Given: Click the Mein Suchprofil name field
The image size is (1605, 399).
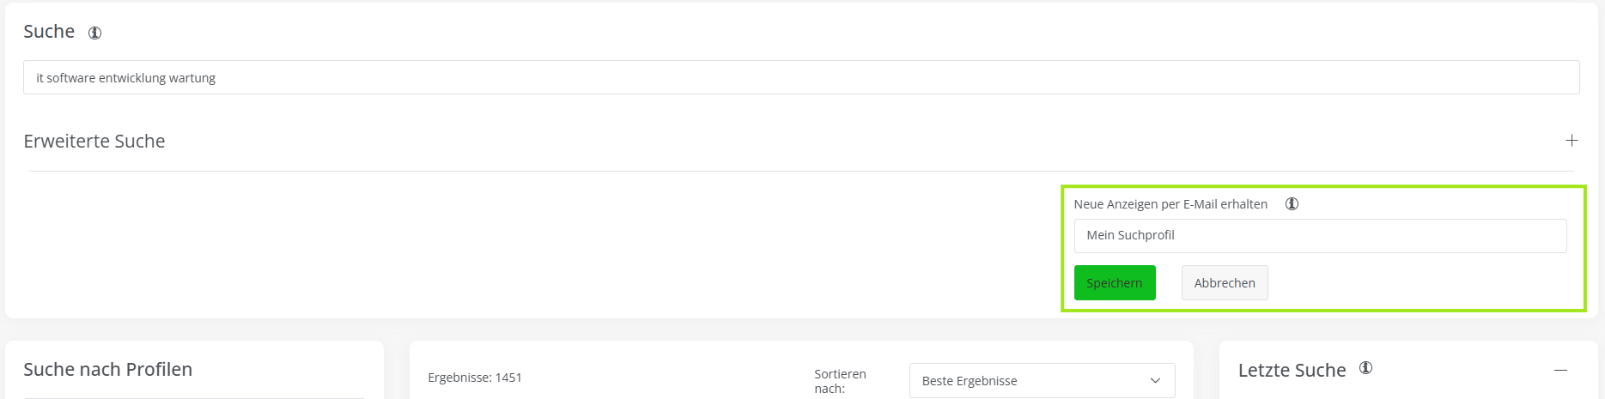Looking at the screenshot, I should coord(1320,236).
